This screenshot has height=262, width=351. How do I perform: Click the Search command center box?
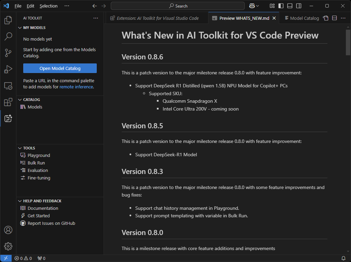point(178,6)
